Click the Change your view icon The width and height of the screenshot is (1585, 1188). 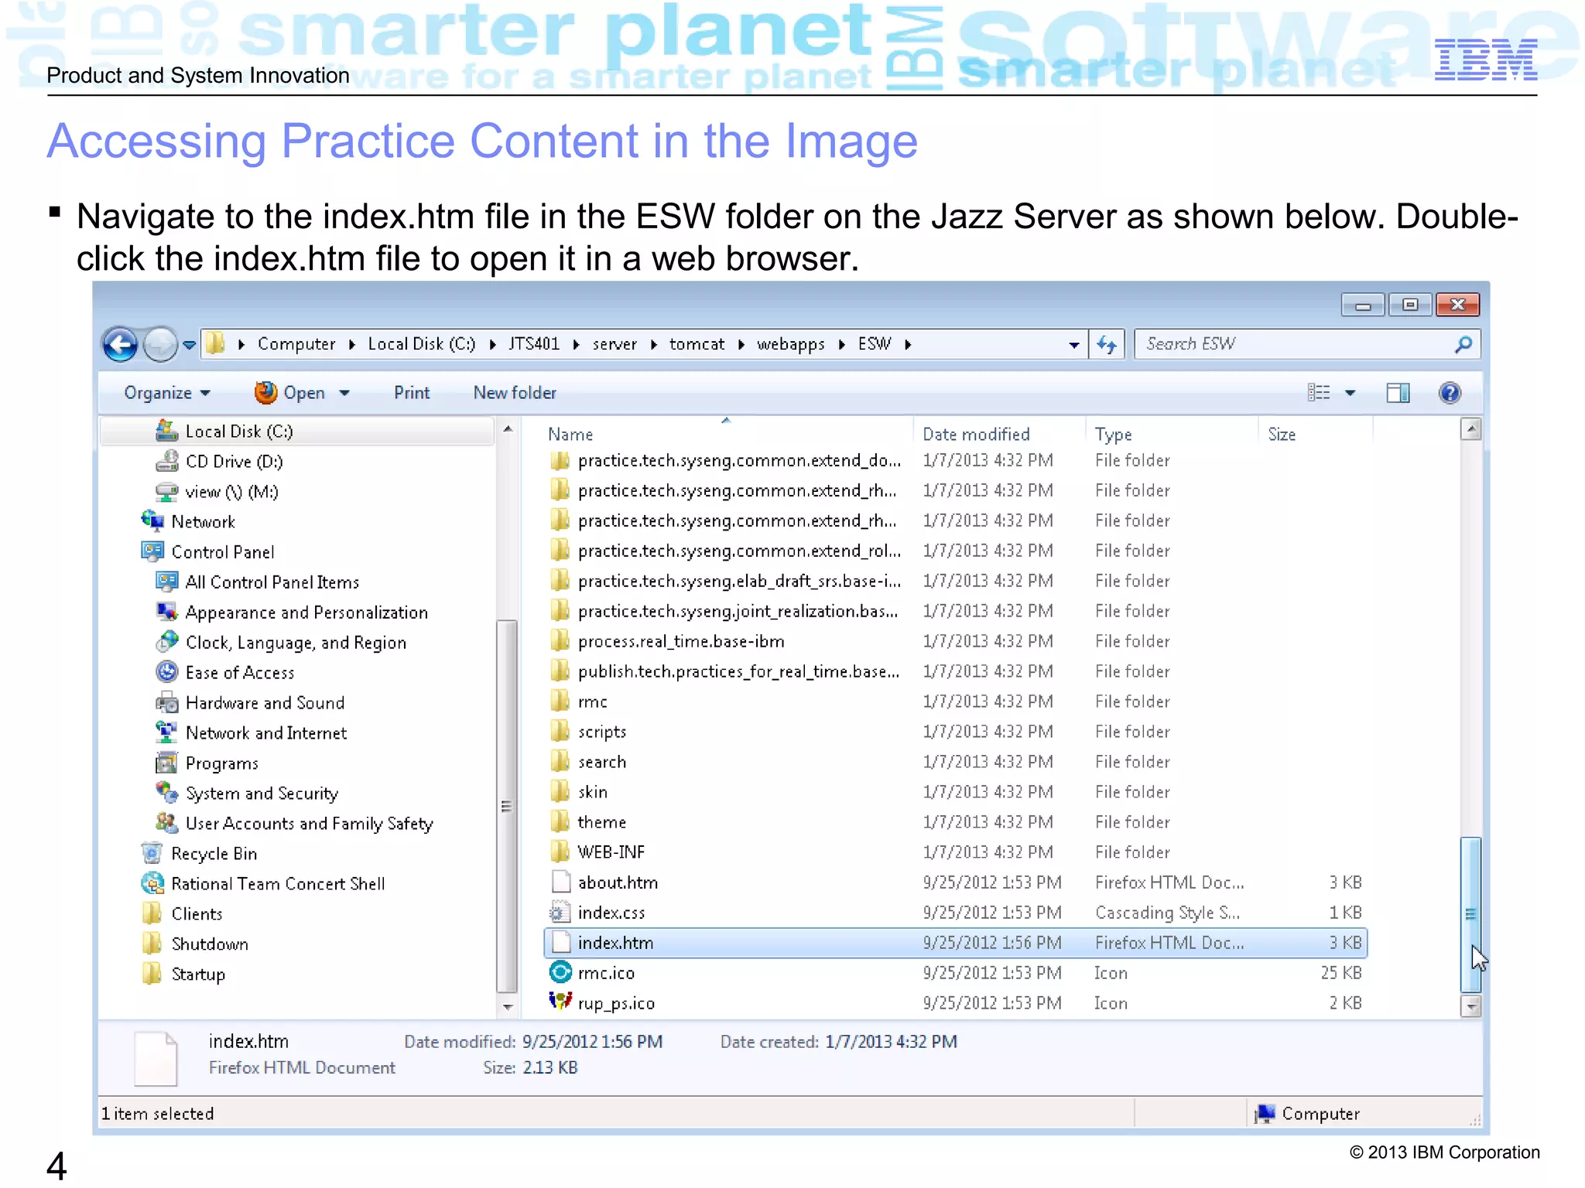(x=1319, y=393)
